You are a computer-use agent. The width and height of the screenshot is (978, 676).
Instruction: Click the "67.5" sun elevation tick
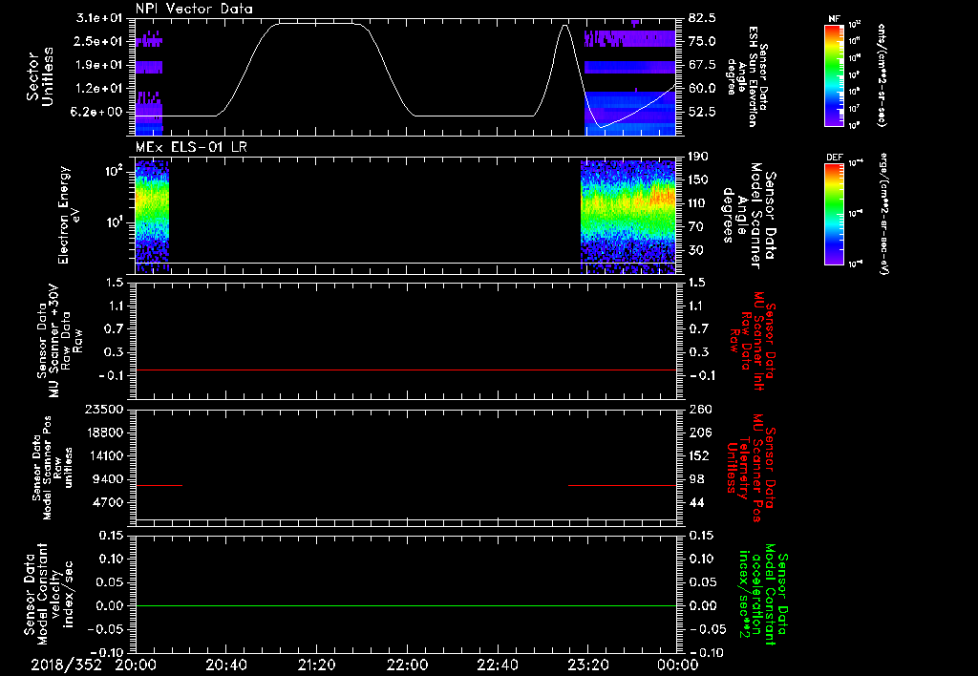point(702,65)
